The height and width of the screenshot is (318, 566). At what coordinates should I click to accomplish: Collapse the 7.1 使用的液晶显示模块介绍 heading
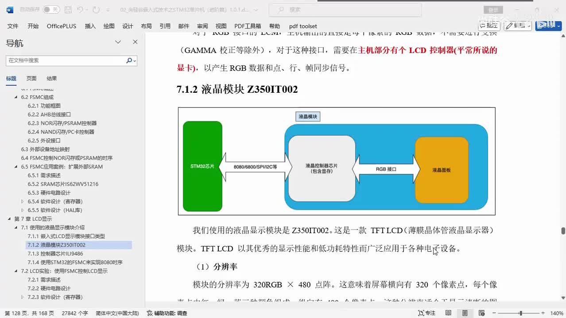[x=16, y=227]
